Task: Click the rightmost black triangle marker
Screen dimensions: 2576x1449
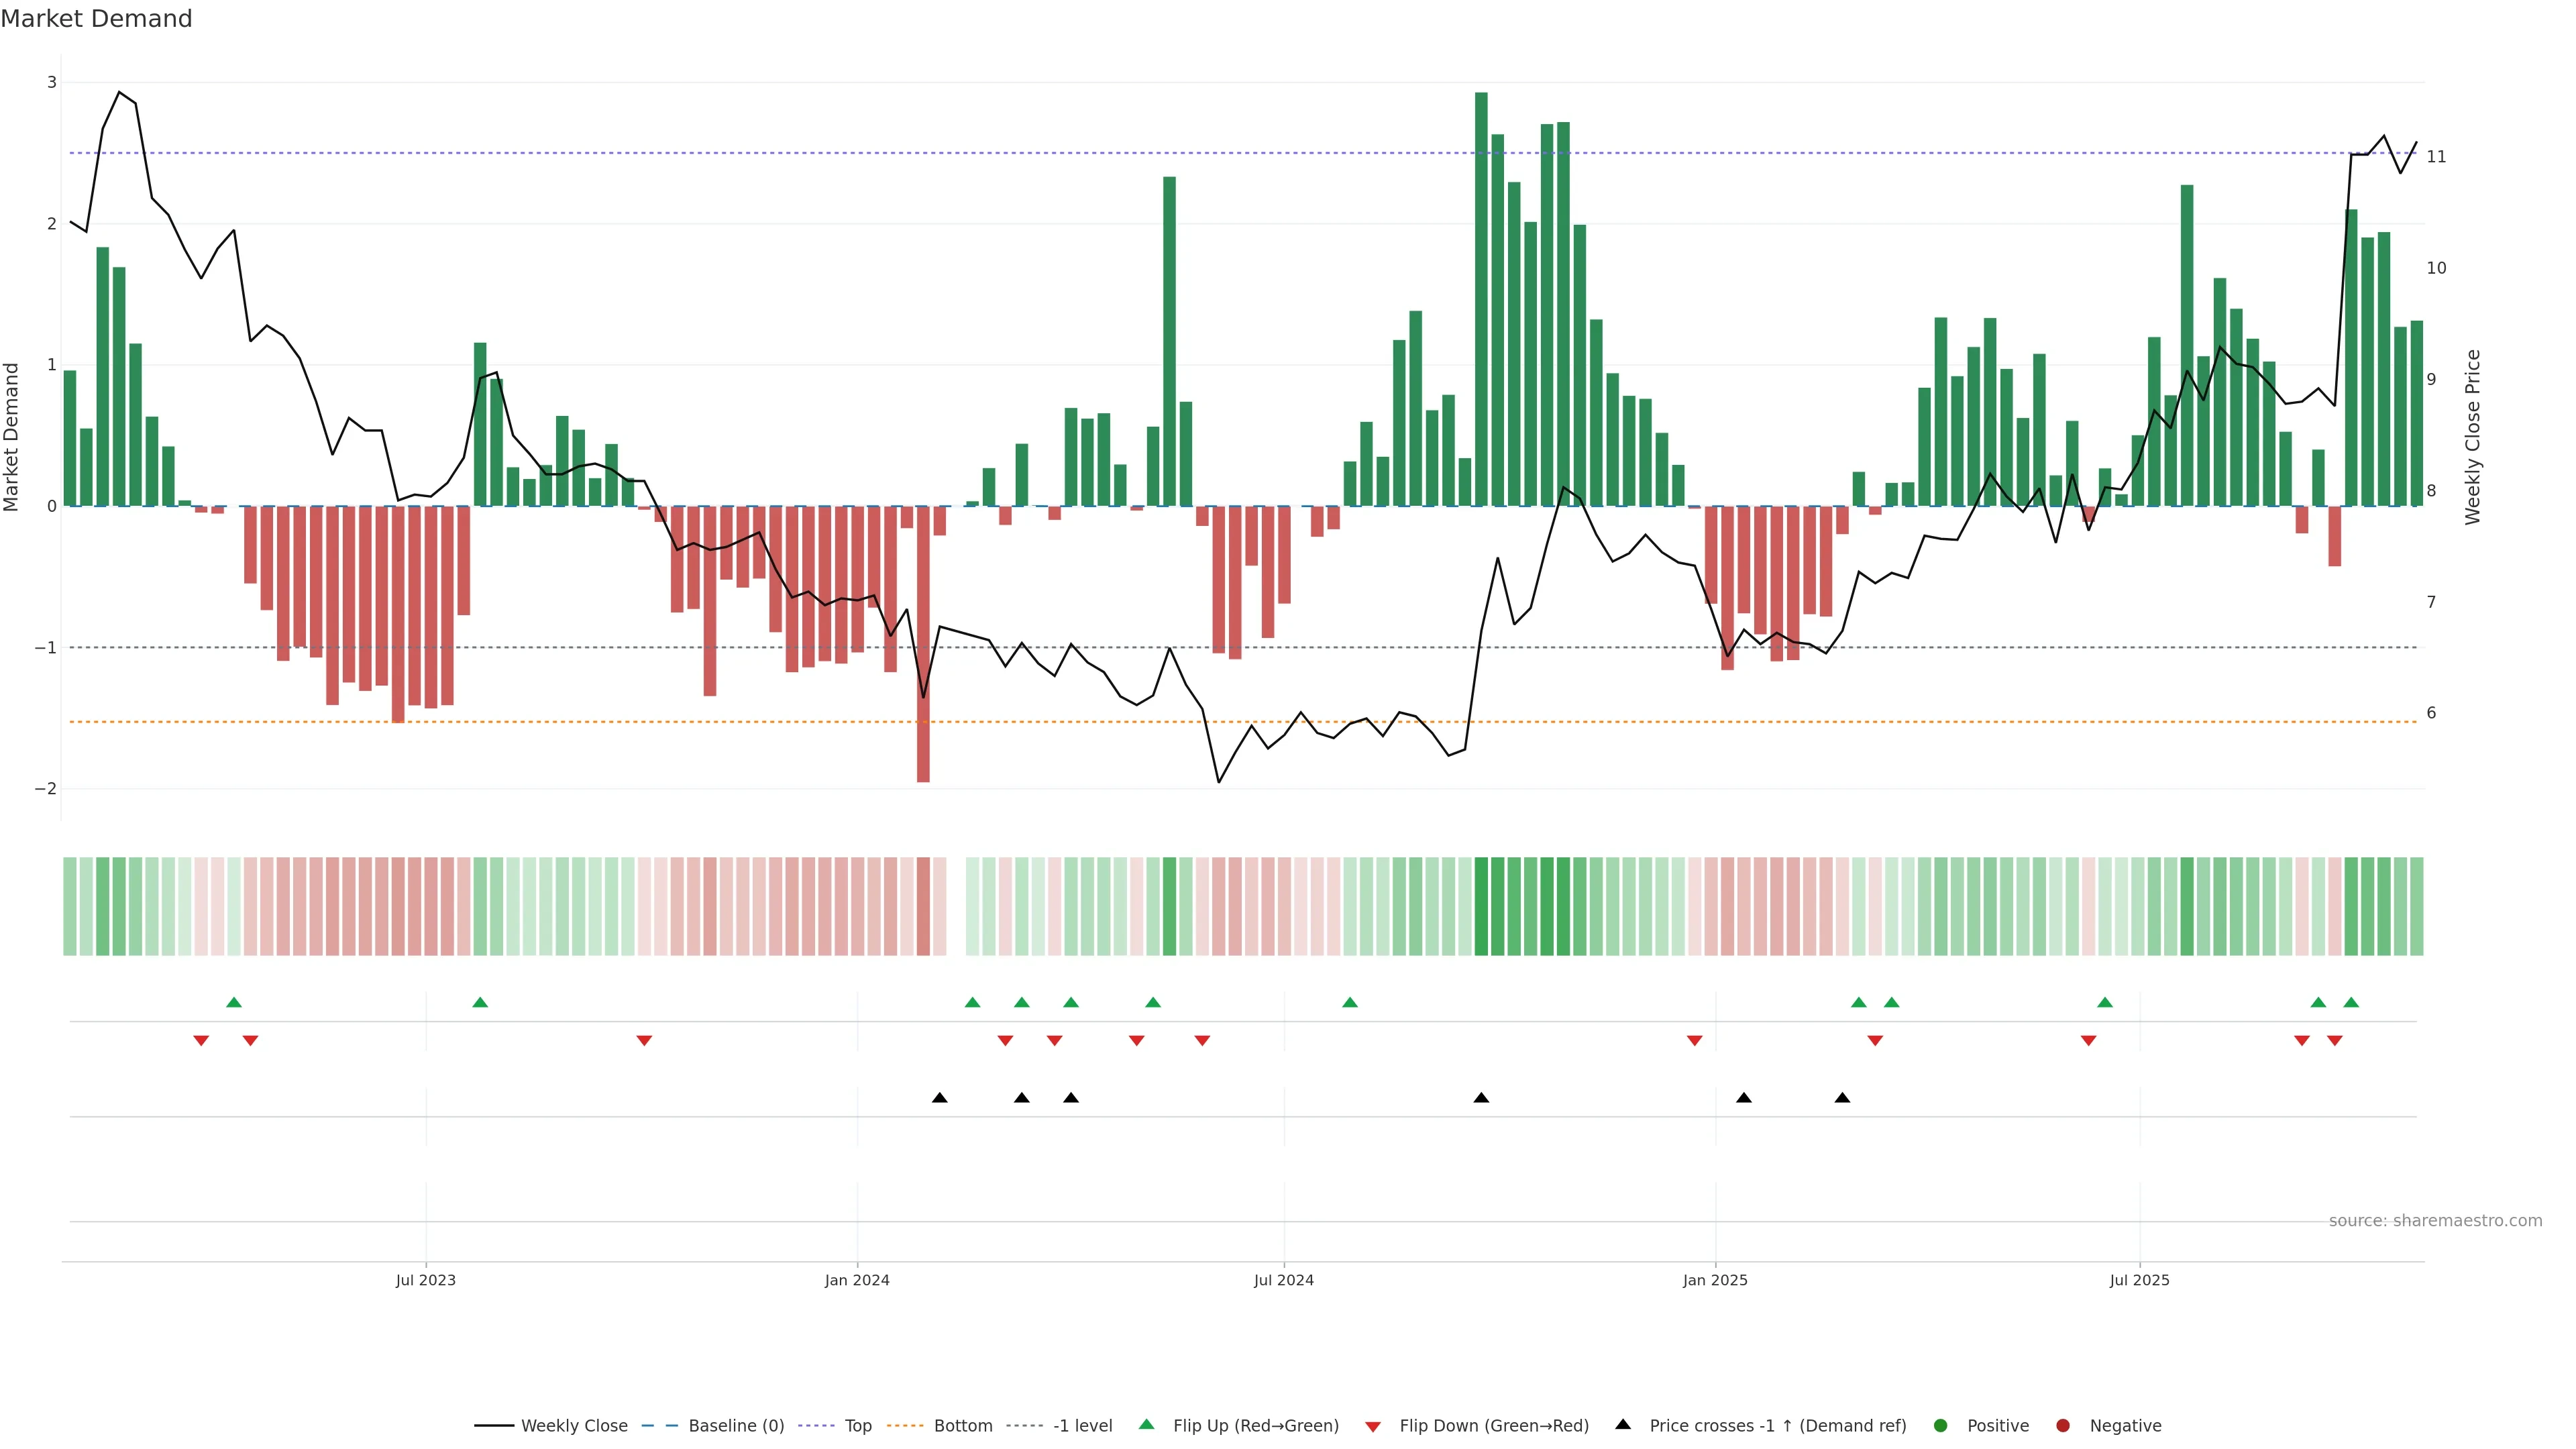Action: tap(1842, 1098)
